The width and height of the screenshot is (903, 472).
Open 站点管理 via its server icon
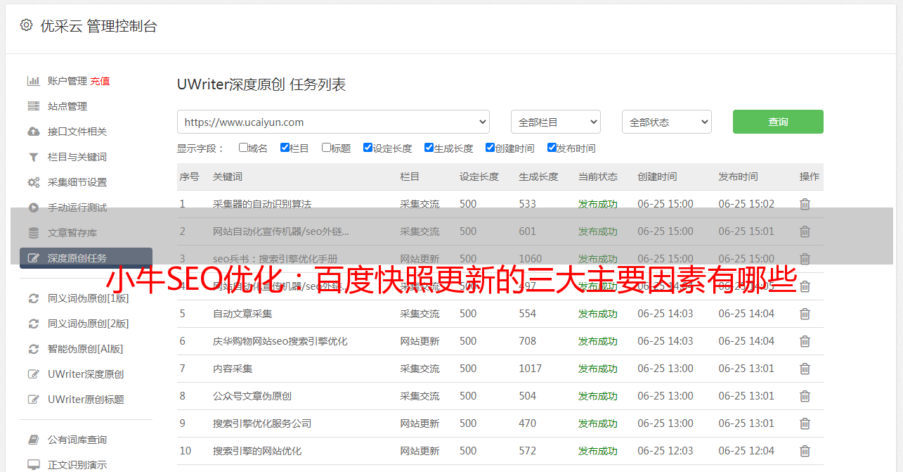[x=33, y=106]
